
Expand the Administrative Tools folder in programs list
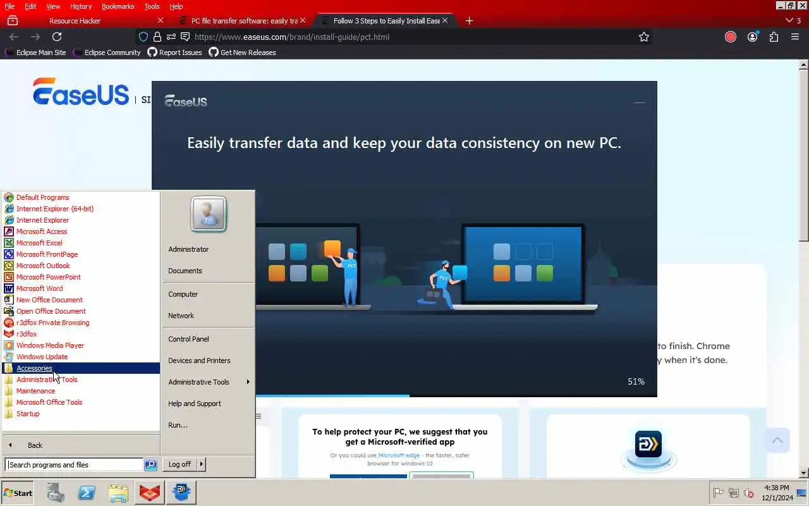pos(47,379)
